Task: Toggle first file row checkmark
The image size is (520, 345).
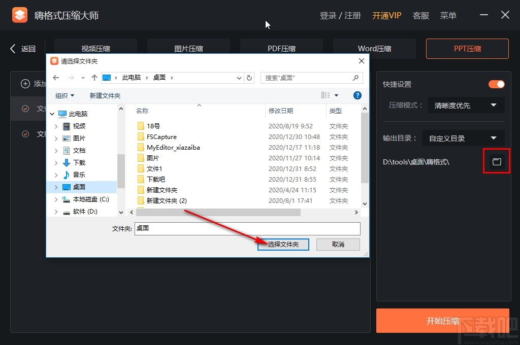Action: (25, 109)
